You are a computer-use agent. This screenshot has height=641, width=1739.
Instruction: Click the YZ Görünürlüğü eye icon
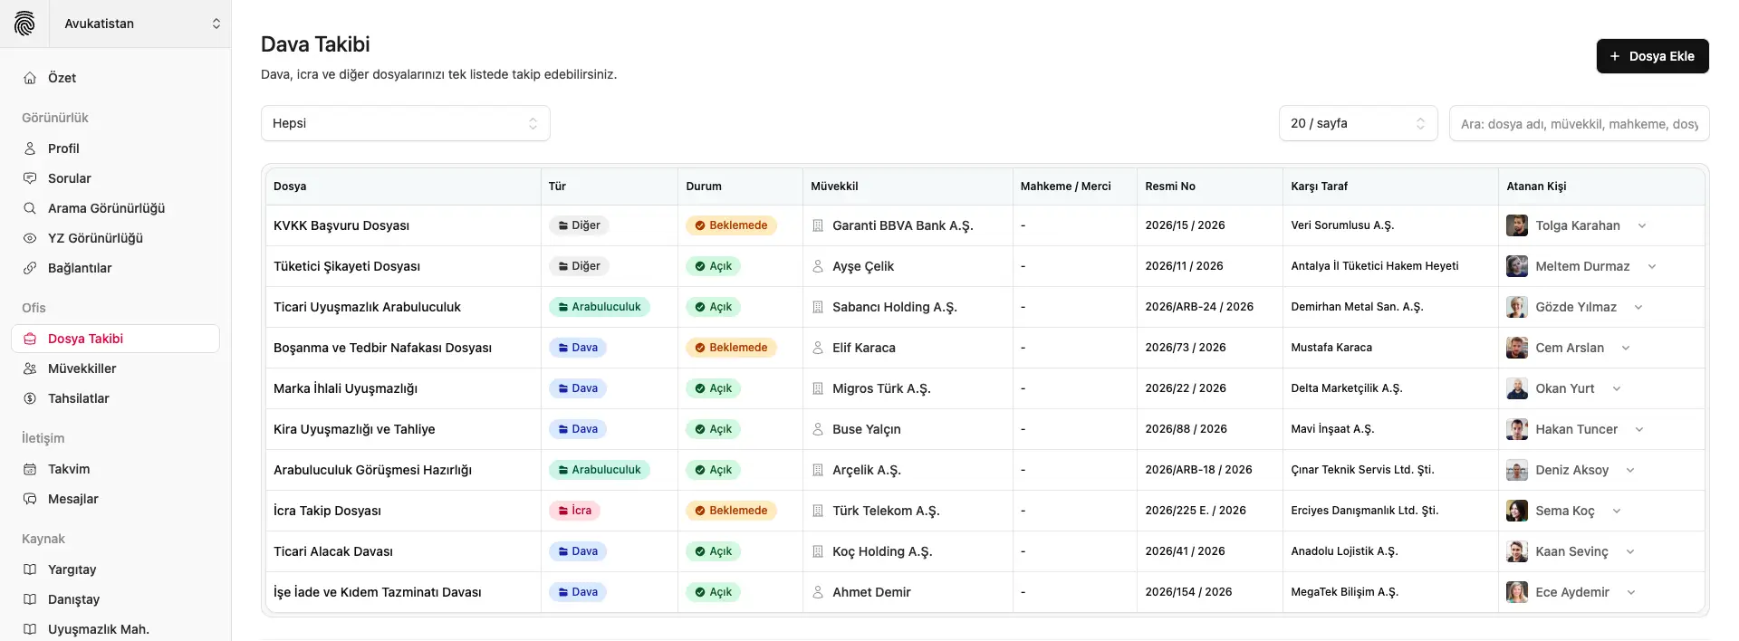30,238
